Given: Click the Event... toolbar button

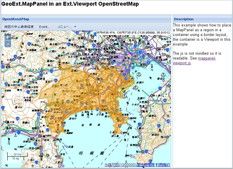Looking at the screenshot, I should coord(45,27).
